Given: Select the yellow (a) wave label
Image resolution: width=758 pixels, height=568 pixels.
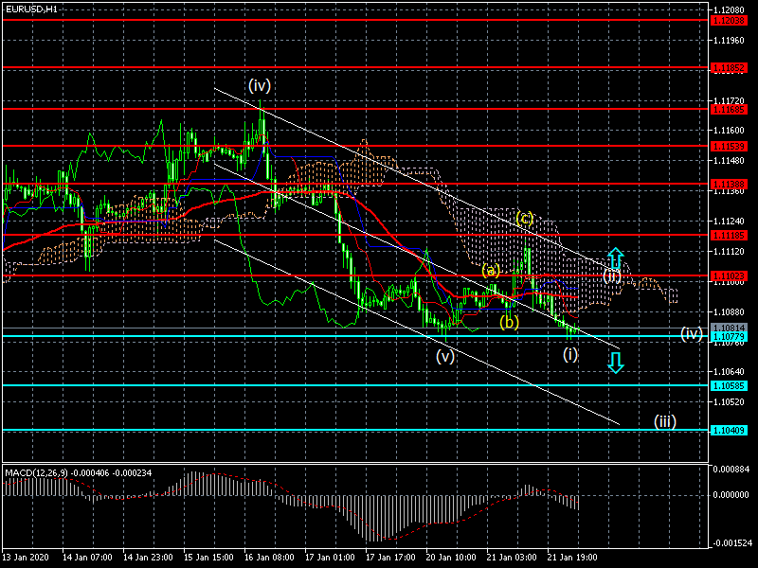Looking at the screenshot, I should (491, 271).
